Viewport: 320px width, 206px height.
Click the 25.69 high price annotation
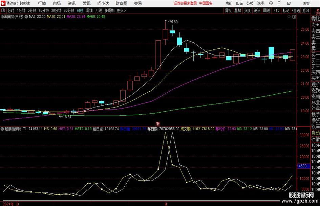coord(173,22)
